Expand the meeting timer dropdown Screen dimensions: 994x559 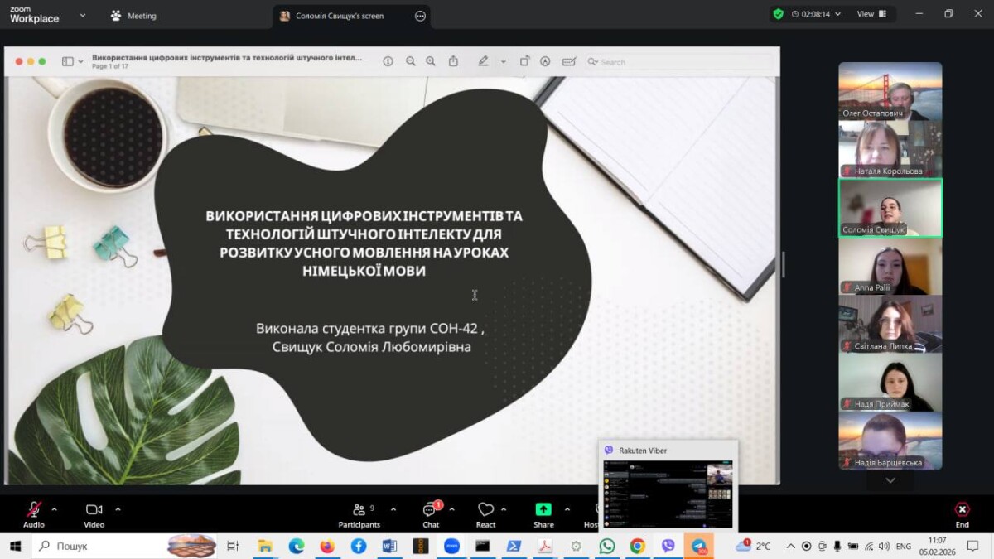coord(837,14)
